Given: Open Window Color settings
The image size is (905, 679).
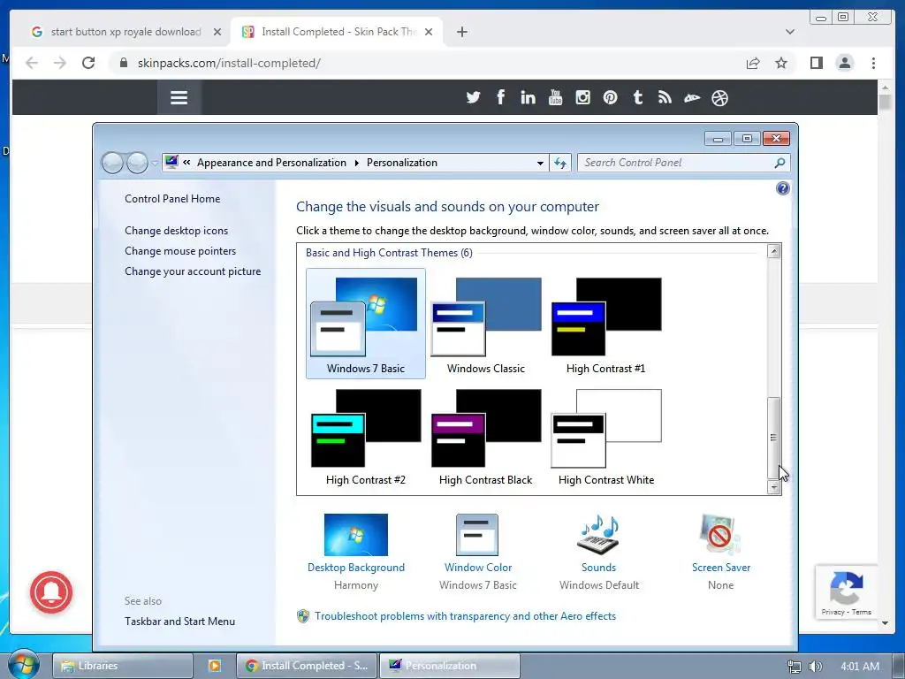Looking at the screenshot, I should click(478, 553).
